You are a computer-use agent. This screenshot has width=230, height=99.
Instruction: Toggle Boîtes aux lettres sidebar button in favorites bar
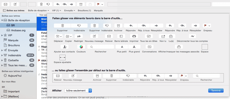point(14,11)
